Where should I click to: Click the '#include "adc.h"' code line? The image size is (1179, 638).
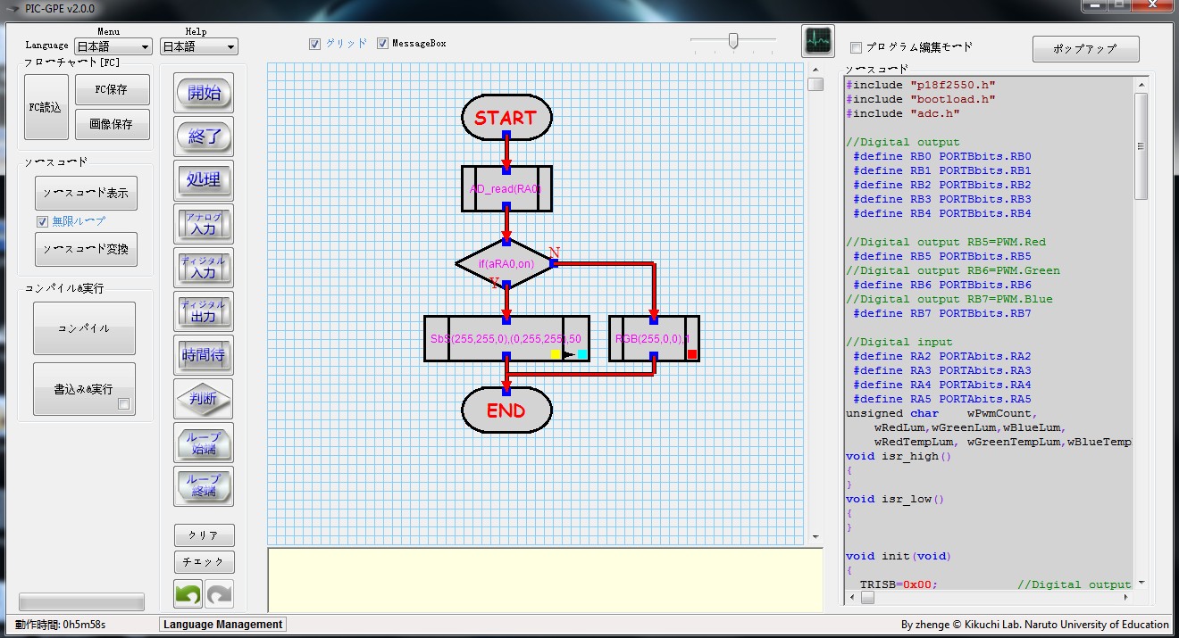[x=903, y=113]
